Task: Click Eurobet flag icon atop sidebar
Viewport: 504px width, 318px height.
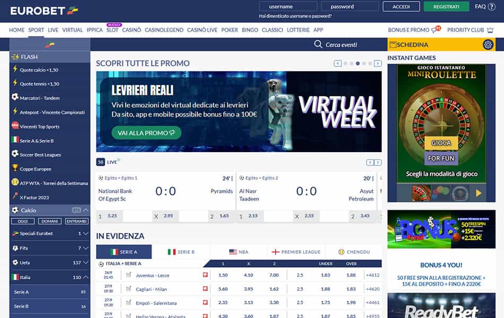Action: coord(50,45)
